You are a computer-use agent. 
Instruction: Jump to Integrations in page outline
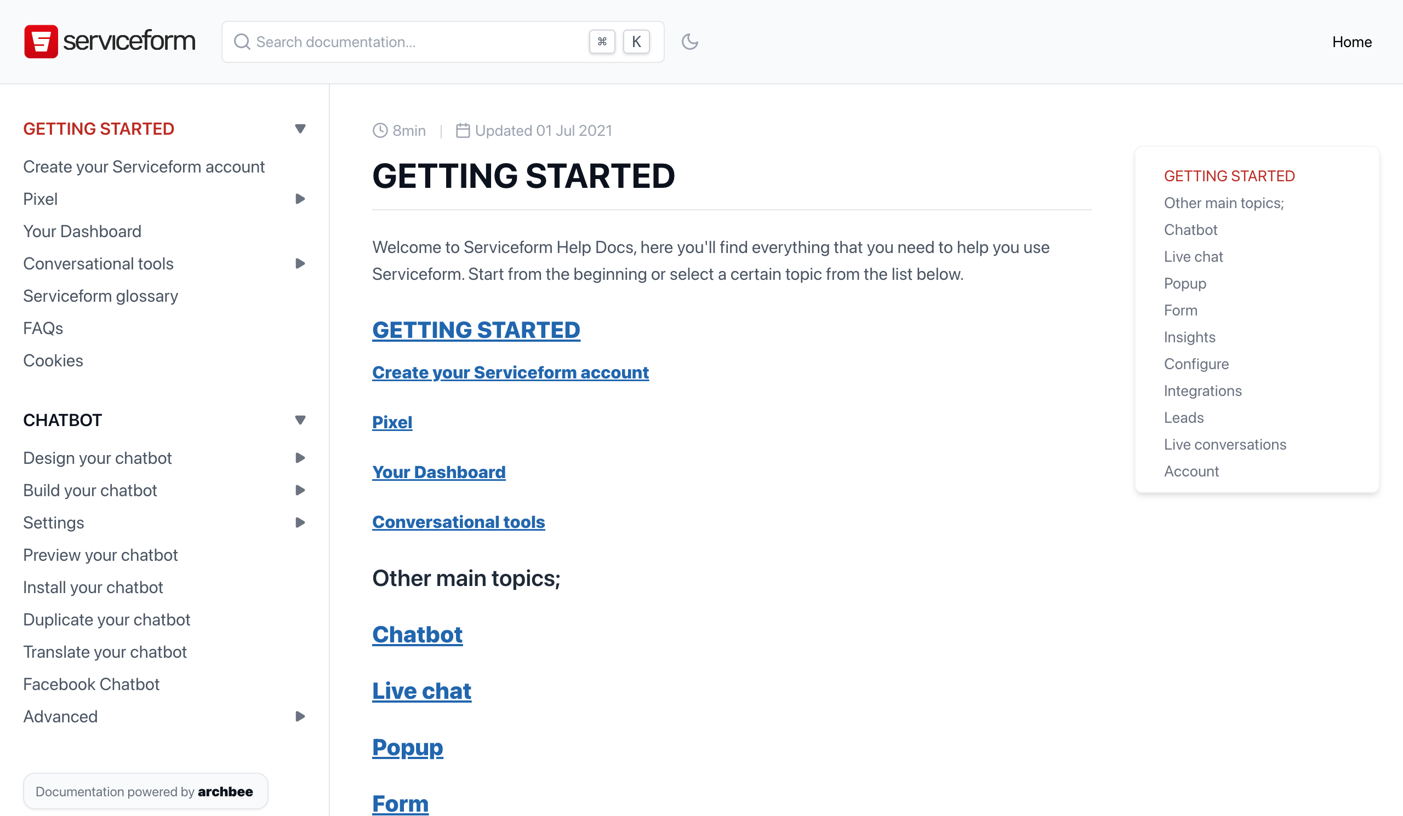1202,390
